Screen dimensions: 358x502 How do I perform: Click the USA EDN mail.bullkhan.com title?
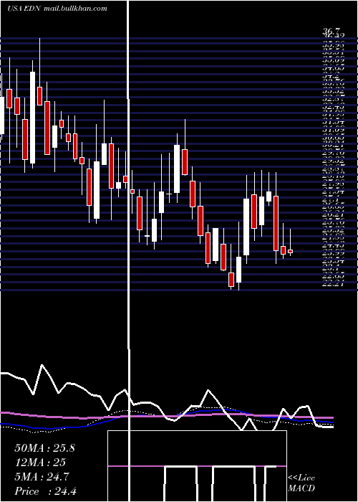57,9
